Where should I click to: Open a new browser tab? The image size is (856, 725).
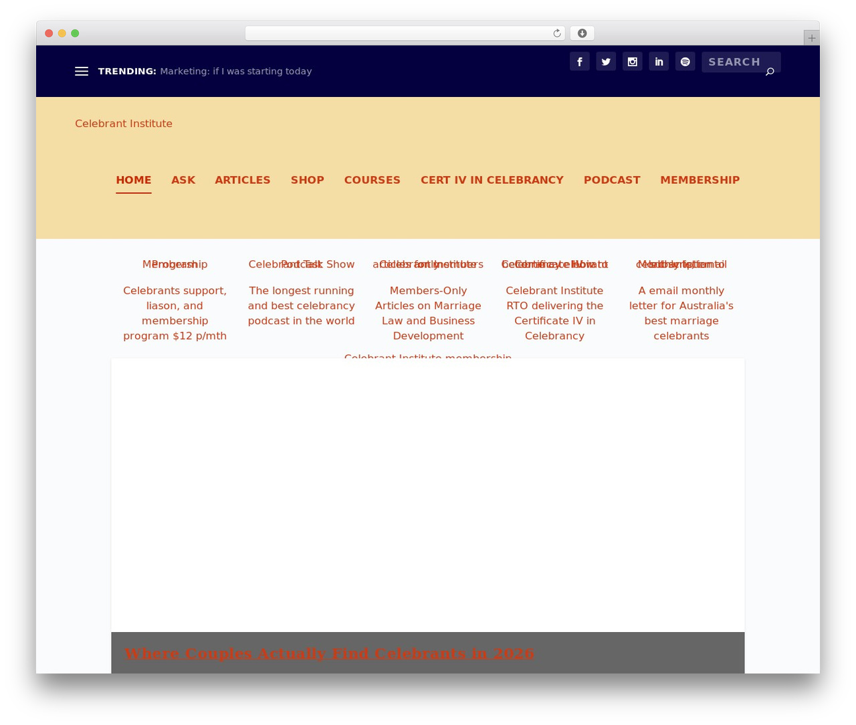point(812,38)
